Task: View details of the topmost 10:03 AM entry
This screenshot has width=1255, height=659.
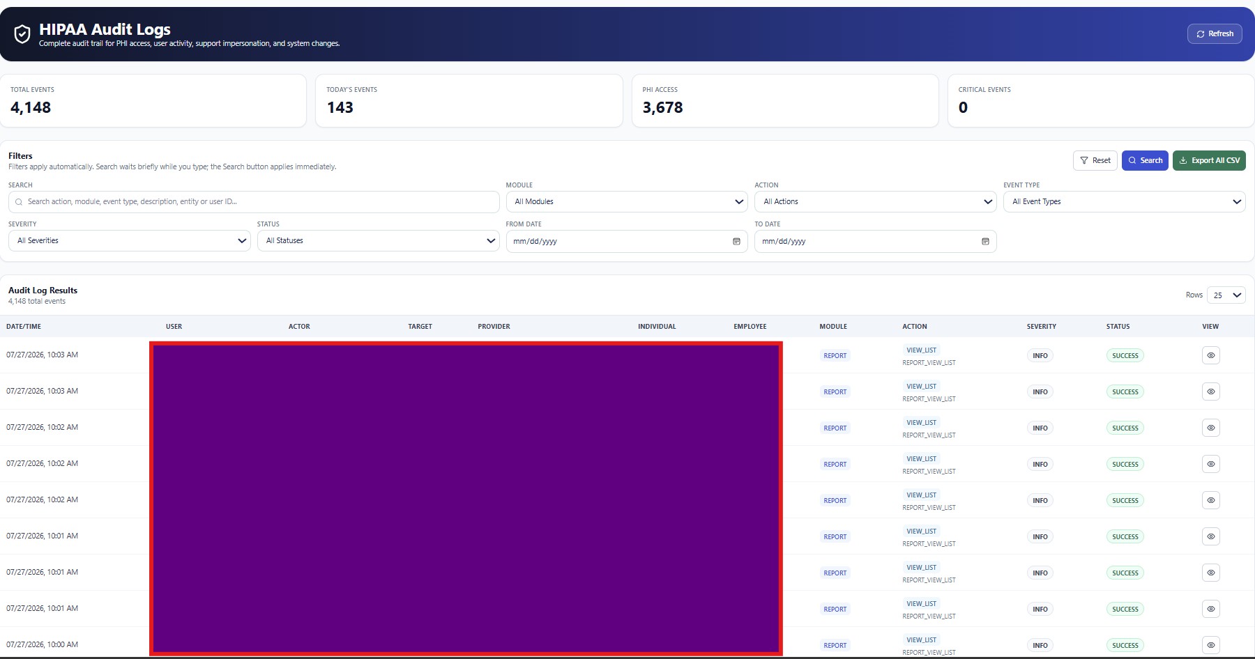Action: click(x=1211, y=355)
